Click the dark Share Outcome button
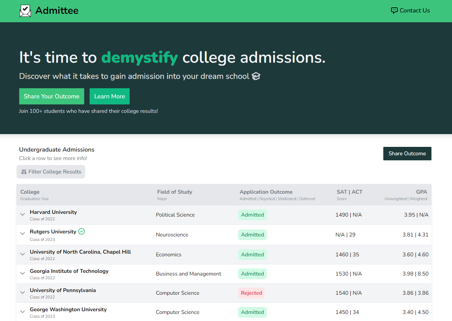The image size is (452, 321). click(407, 154)
